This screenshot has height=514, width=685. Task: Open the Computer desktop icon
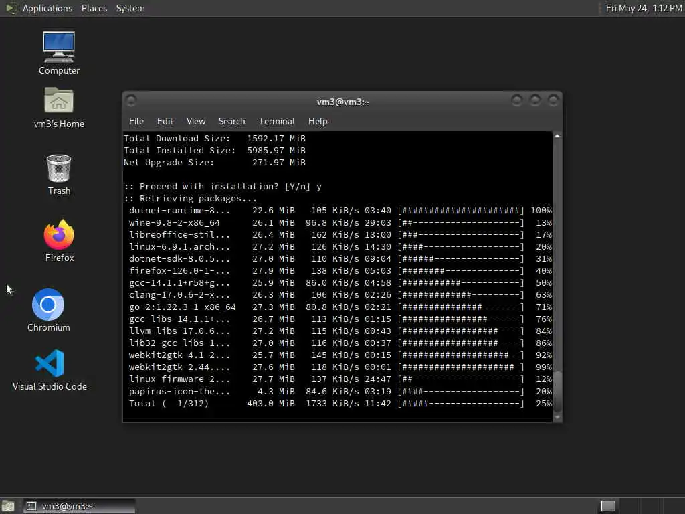59,52
